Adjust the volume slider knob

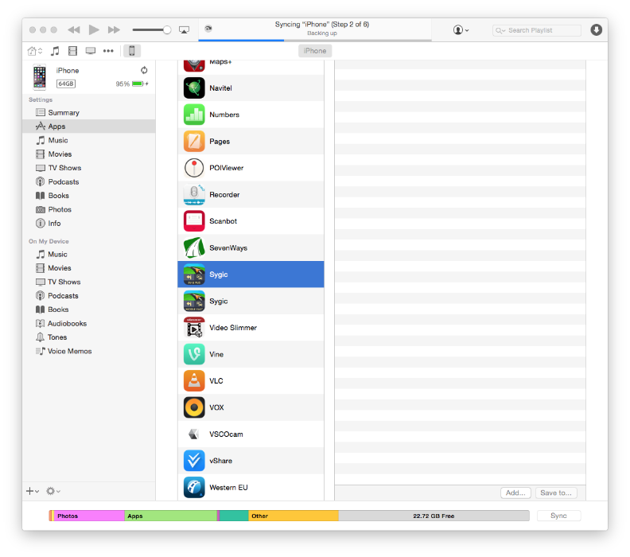[x=167, y=29]
